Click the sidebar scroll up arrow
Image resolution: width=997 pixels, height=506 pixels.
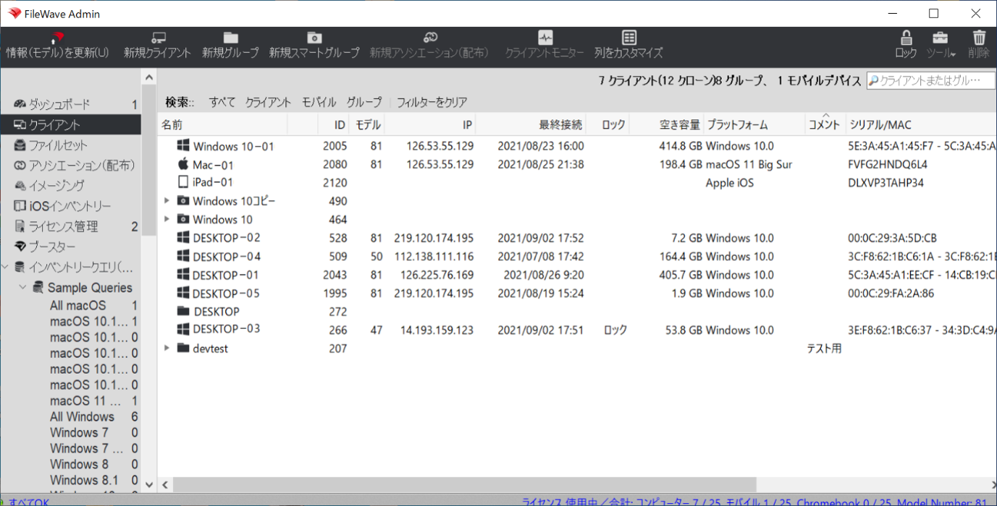pyautogui.click(x=149, y=77)
